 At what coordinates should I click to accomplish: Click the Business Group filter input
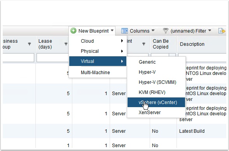[18, 57]
